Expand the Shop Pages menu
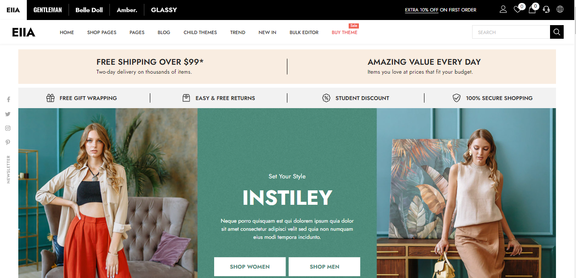This screenshot has width=576, height=278. pos(102,32)
